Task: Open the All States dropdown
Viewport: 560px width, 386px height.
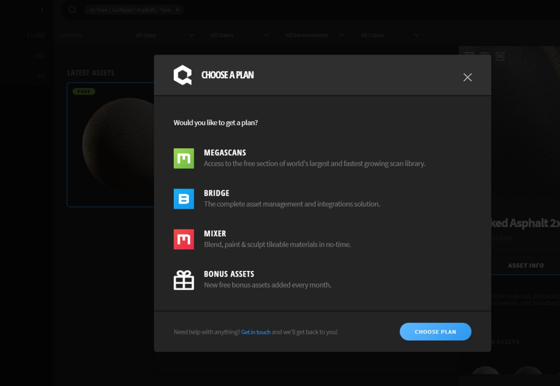Action: [x=240, y=35]
